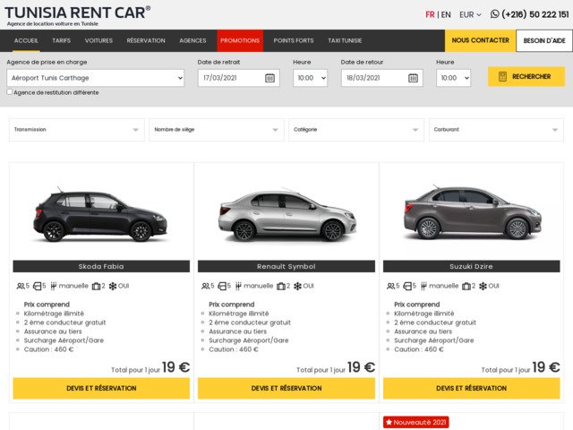573x430 pixels.
Task: Expand the Carburant filter
Action: point(496,129)
